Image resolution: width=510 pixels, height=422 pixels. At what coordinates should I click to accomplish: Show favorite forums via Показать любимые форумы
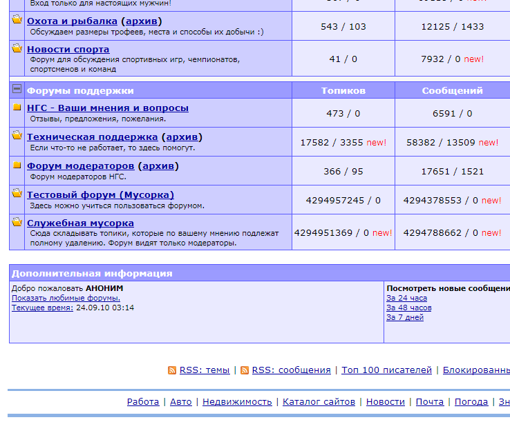tap(66, 298)
